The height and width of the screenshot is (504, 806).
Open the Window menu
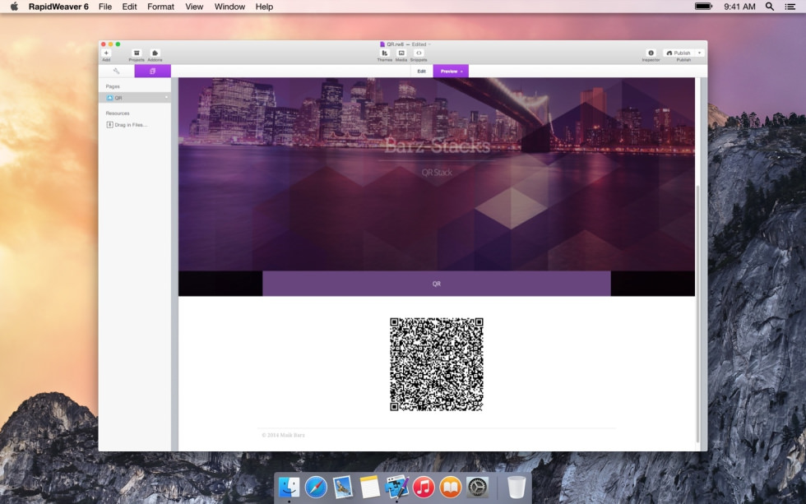229,7
